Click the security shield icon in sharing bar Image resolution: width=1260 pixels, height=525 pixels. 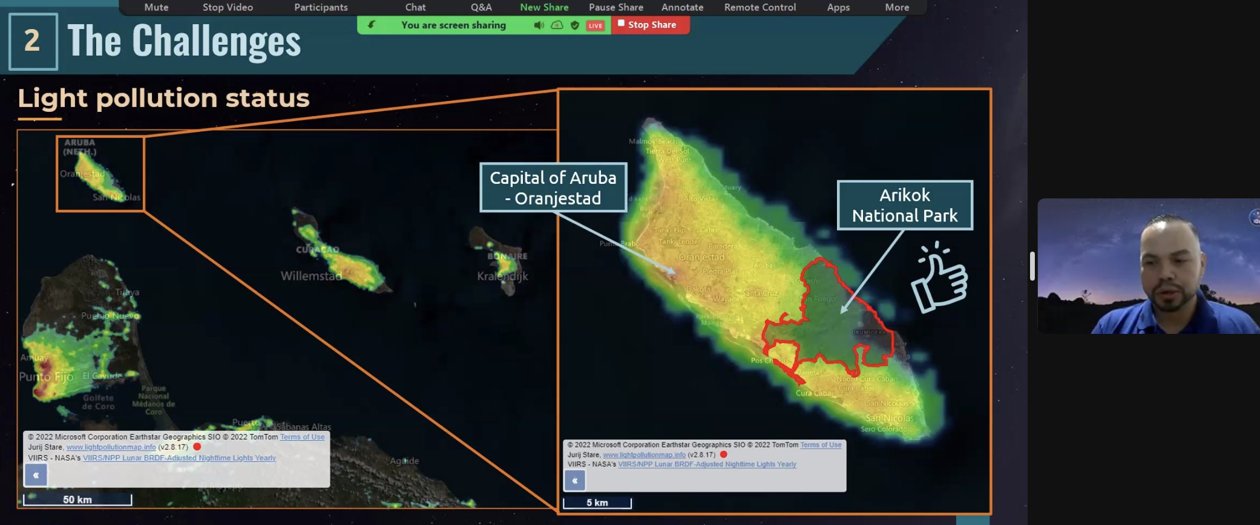point(575,25)
